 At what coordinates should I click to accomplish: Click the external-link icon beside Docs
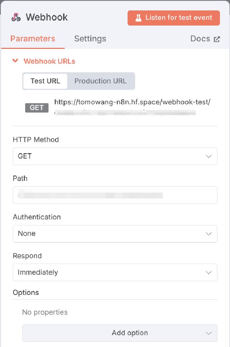click(216, 38)
